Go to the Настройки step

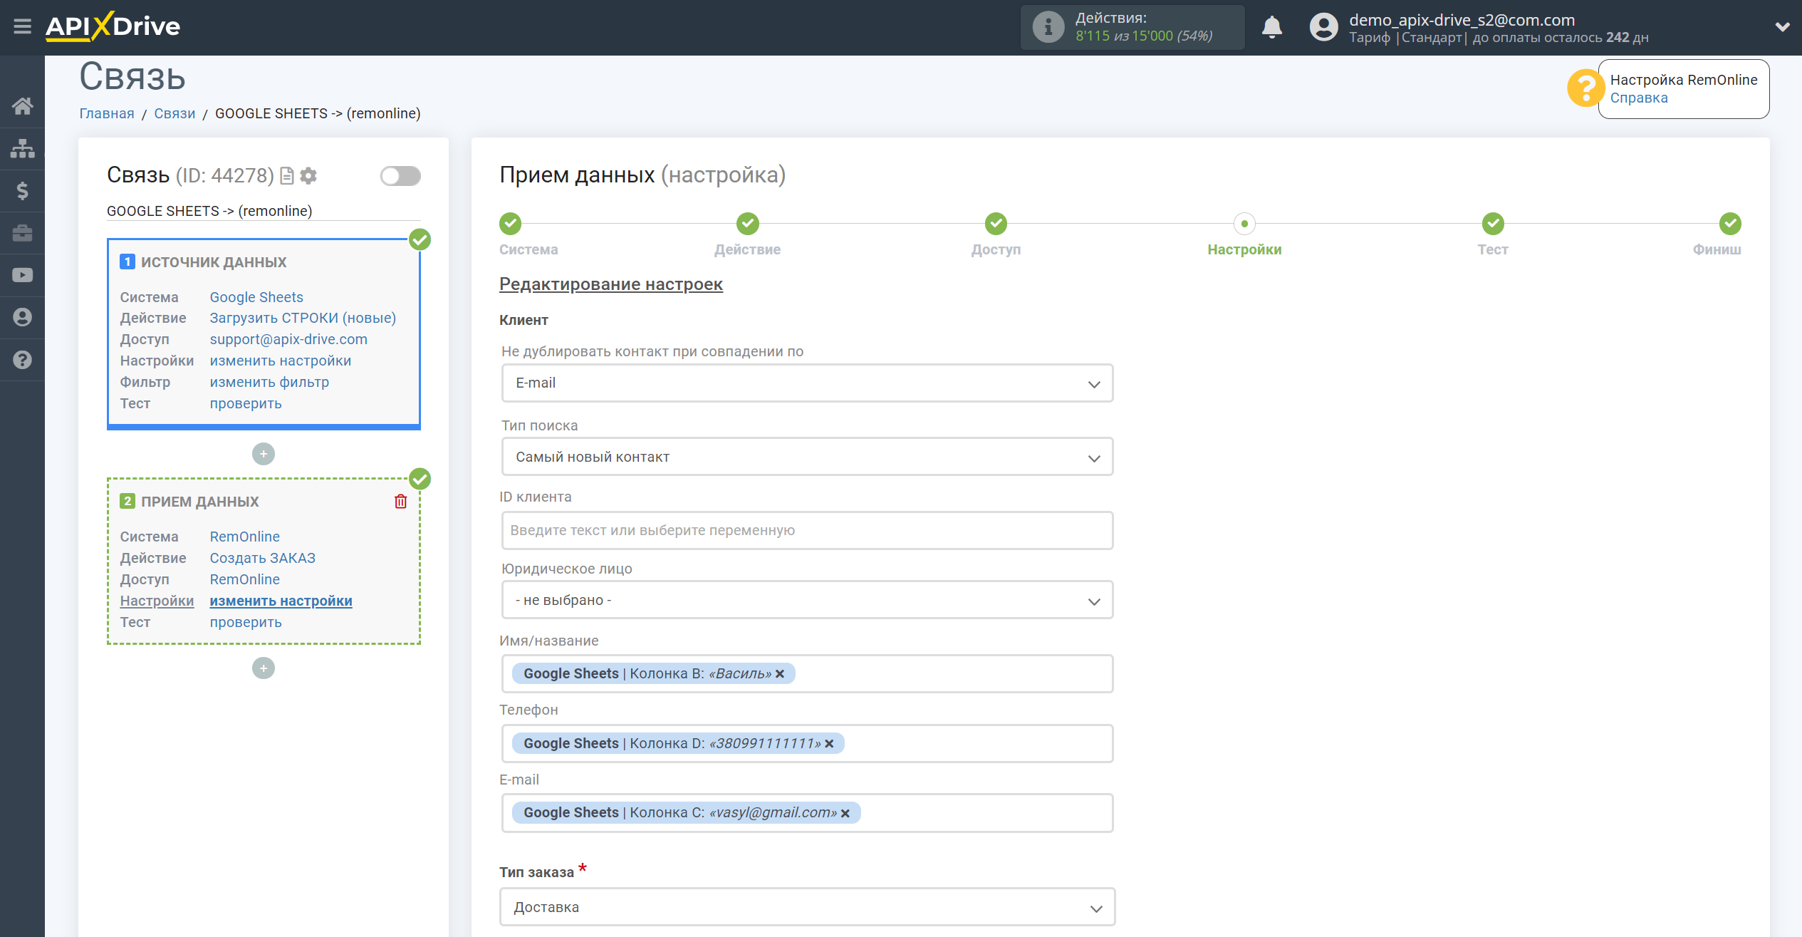coord(1244,224)
